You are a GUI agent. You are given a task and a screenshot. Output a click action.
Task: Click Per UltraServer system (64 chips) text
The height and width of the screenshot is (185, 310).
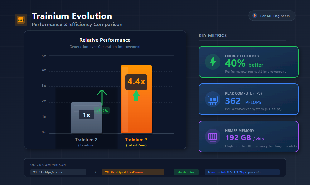point(253,109)
